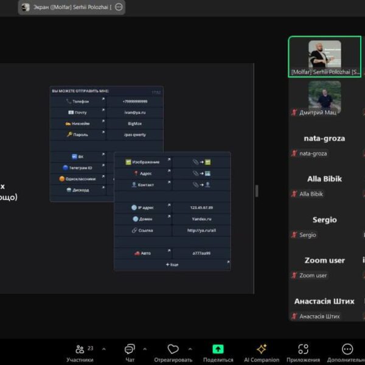The image size is (365, 365).
Task: Click the + Еще button
Action: click(172, 265)
